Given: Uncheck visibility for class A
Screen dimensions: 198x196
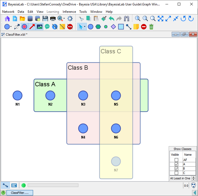Looking at the screenshot, I should (176, 164).
